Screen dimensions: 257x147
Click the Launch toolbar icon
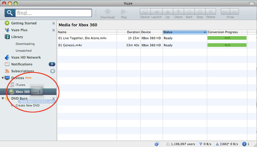click(156, 12)
